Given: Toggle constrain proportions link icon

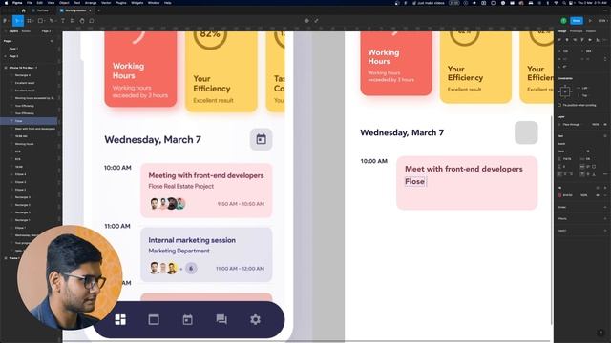Looking at the screenshot, I should 605,59.
